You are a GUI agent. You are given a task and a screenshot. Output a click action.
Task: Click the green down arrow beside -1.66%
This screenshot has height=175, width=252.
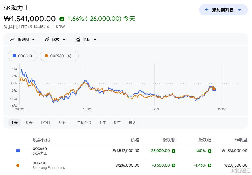click(62, 19)
